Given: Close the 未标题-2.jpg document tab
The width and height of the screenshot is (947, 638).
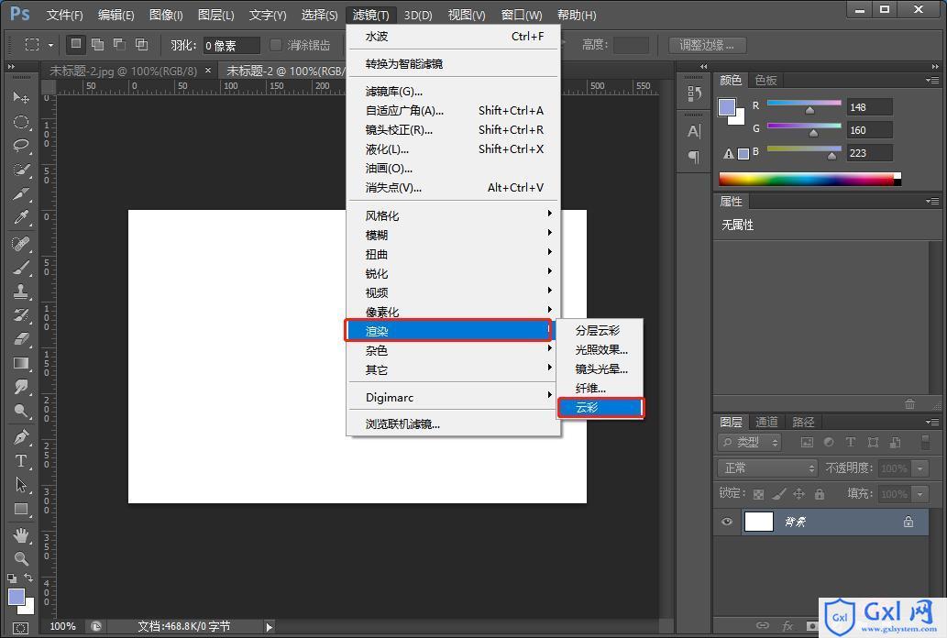Looking at the screenshot, I should (x=208, y=70).
